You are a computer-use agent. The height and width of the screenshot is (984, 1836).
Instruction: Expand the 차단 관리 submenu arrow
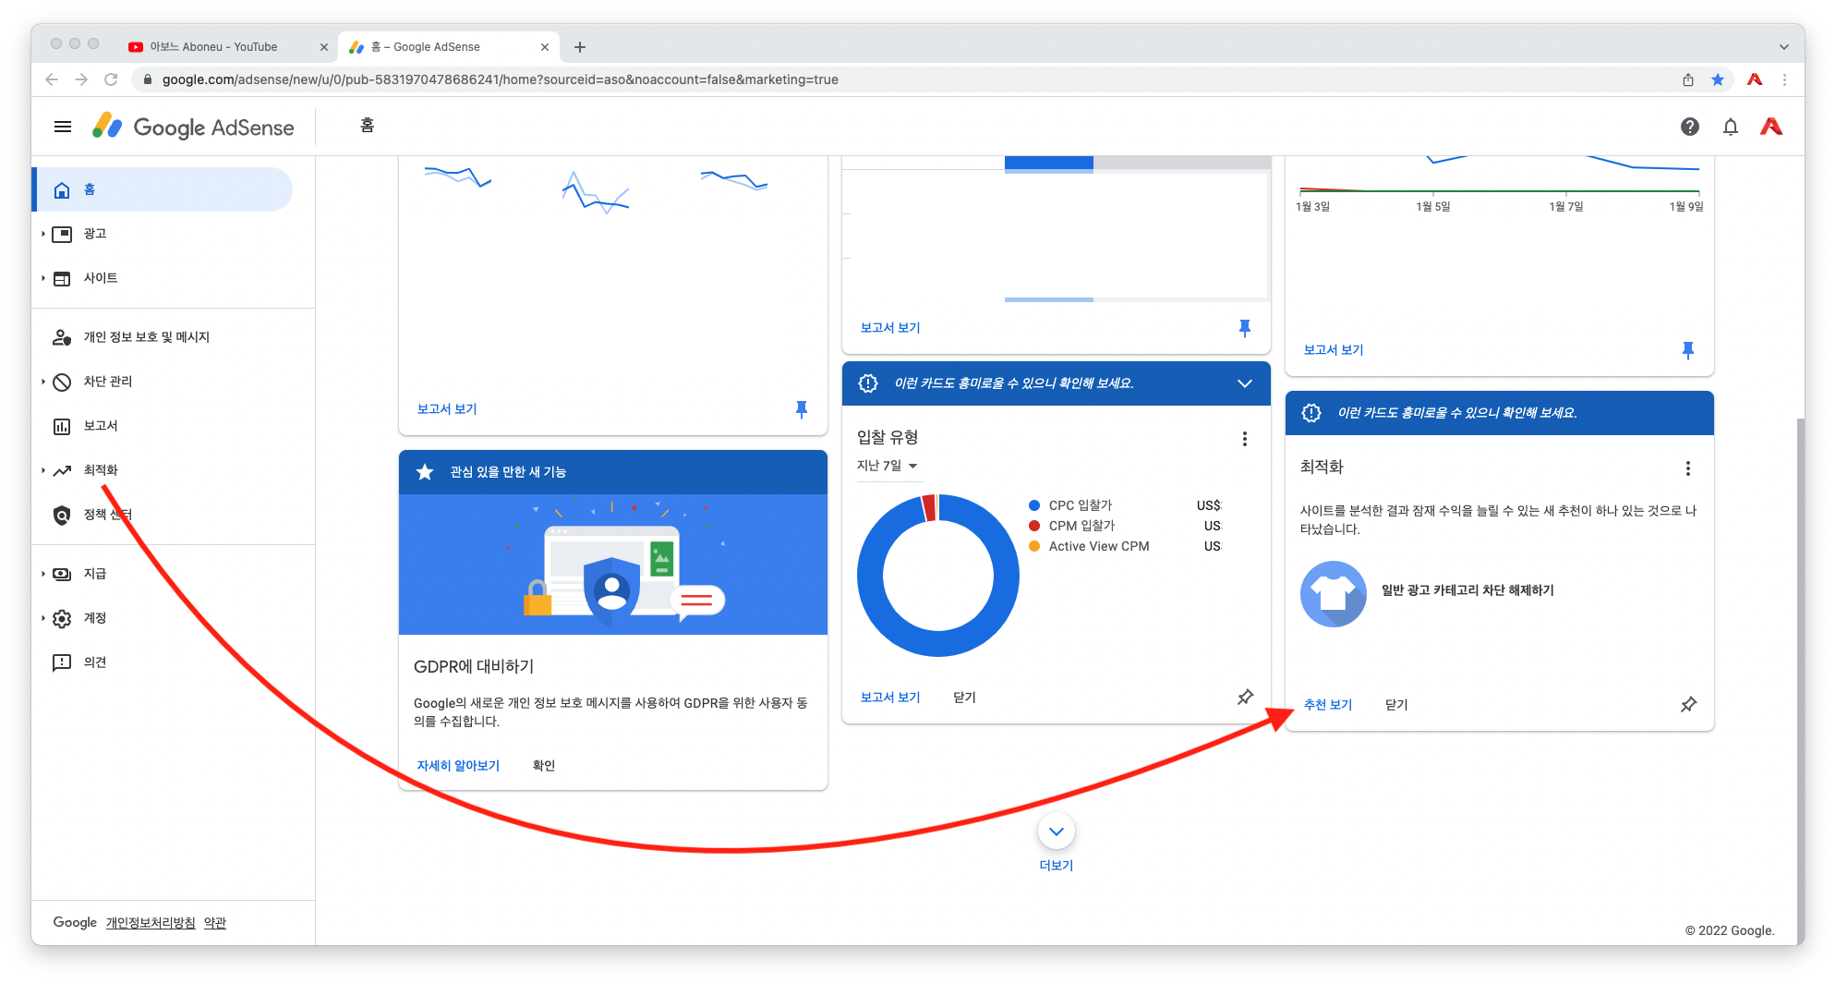[42, 382]
